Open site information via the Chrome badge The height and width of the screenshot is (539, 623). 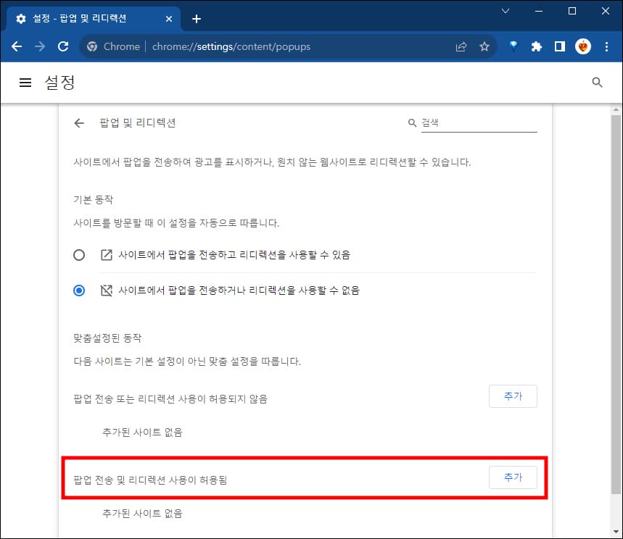tap(92, 46)
